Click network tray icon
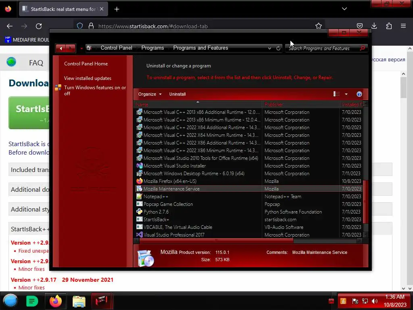Image resolution: width=413 pixels, height=310 pixels. [365, 301]
